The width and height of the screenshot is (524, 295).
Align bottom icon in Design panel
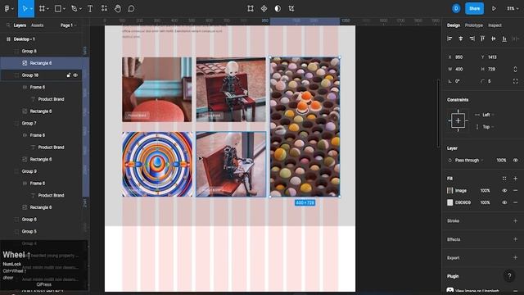click(x=504, y=39)
